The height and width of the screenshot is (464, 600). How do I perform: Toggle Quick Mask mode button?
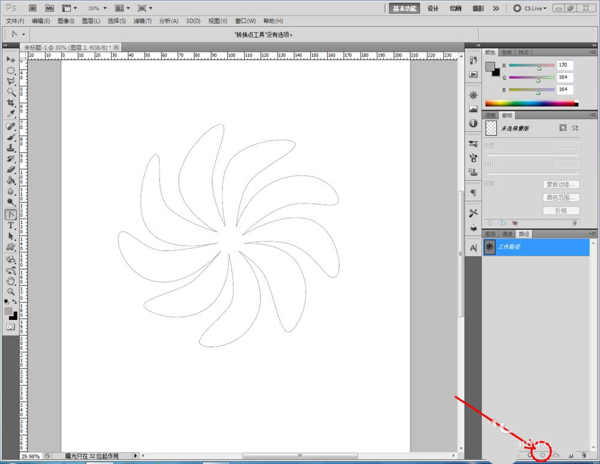(11, 327)
